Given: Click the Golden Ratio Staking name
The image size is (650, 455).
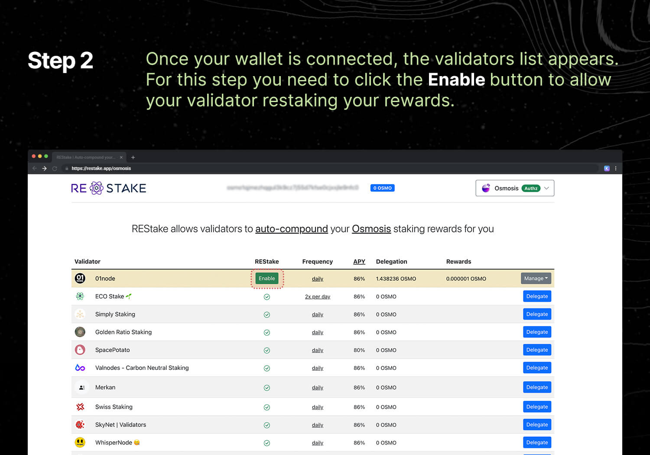Looking at the screenshot, I should [x=123, y=332].
